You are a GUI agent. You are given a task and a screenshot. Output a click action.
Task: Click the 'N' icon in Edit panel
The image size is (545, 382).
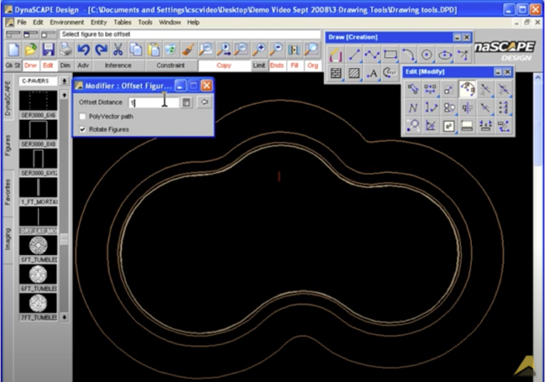click(x=413, y=108)
